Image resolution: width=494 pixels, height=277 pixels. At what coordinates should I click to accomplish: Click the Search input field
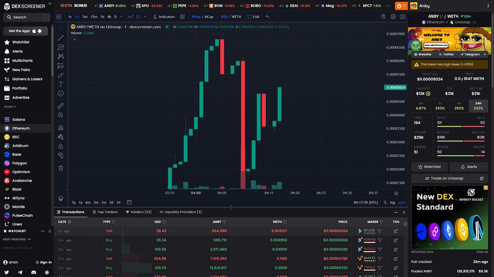(26, 17)
